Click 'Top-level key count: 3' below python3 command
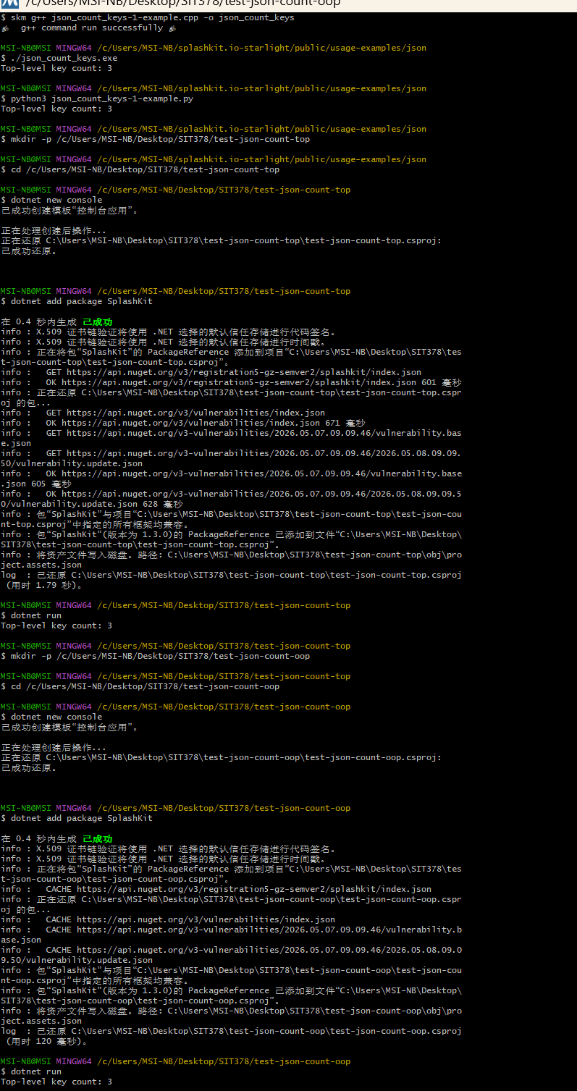This screenshot has width=577, height=1091. point(56,109)
